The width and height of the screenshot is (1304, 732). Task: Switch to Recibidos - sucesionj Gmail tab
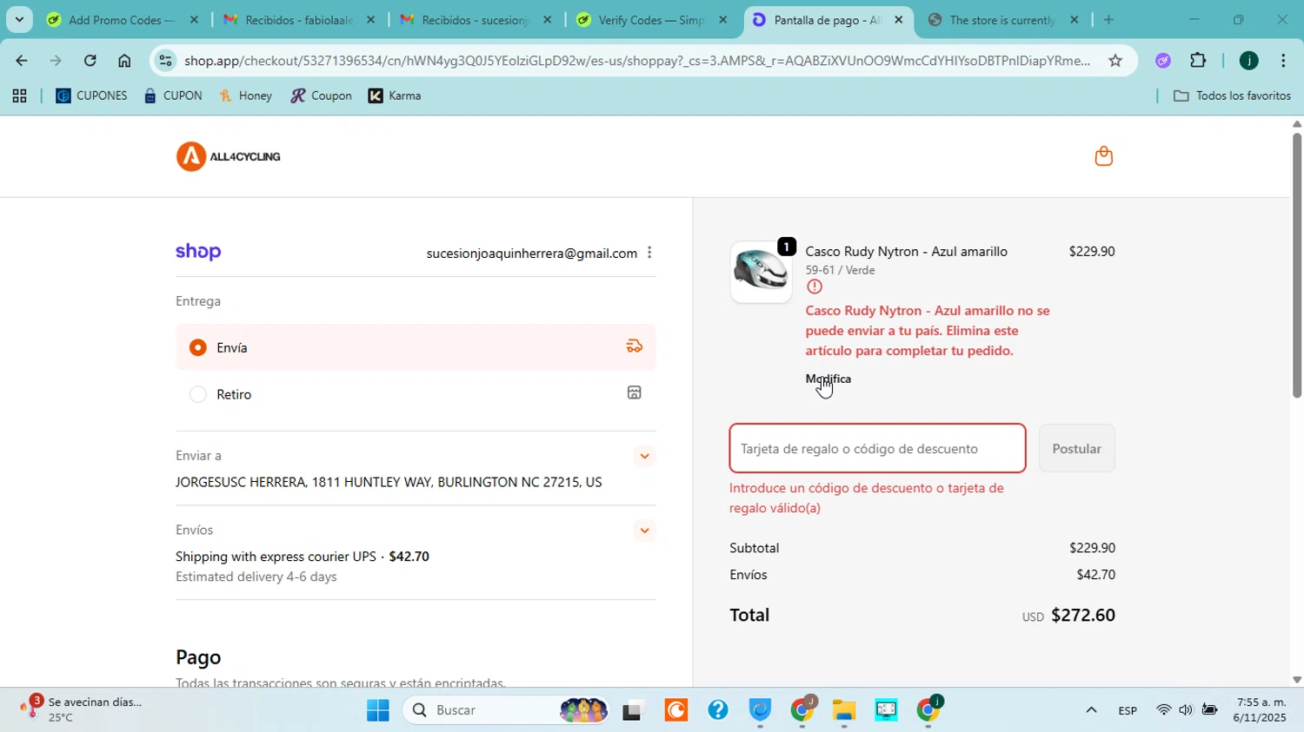point(476,19)
